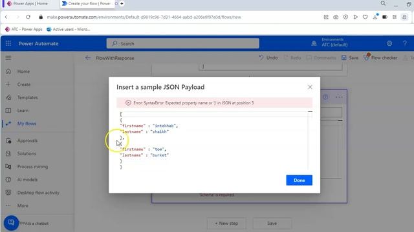Viewport: 414px width, 232px height.
Task: Click the FlowWithResponse flow name
Action: click(x=115, y=58)
